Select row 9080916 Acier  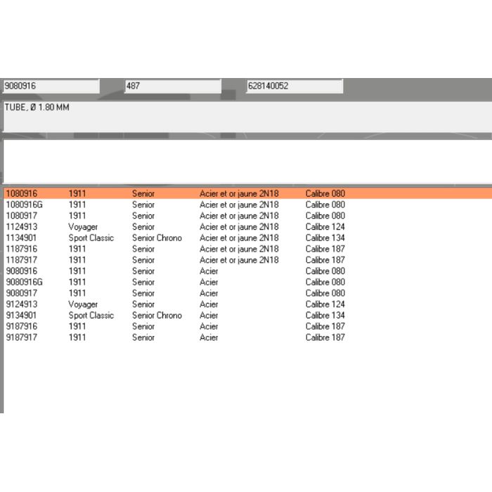[247, 271]
